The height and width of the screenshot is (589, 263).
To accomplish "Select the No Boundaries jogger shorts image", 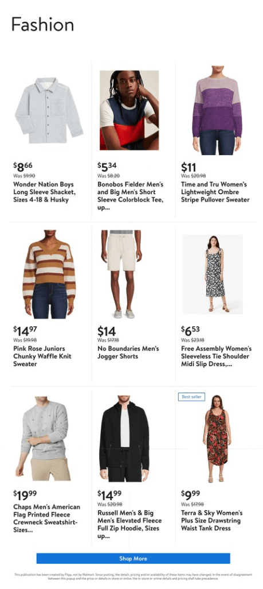I will 121,274.
